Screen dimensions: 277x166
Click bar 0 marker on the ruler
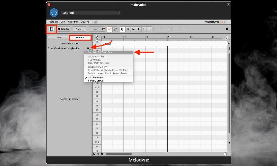click(x=147, y=37)
